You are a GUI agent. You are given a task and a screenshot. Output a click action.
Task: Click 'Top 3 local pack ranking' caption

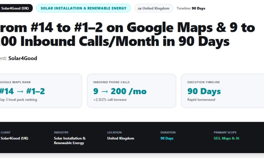(18, 99)
